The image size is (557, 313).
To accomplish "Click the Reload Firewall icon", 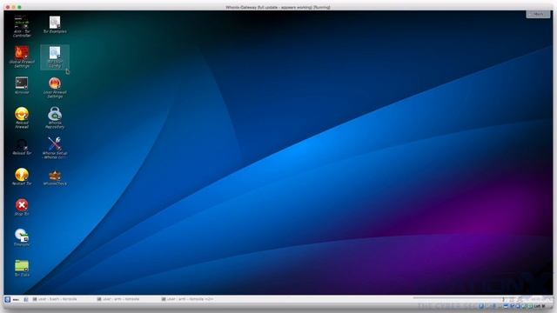I will click(x=22, y=118).
